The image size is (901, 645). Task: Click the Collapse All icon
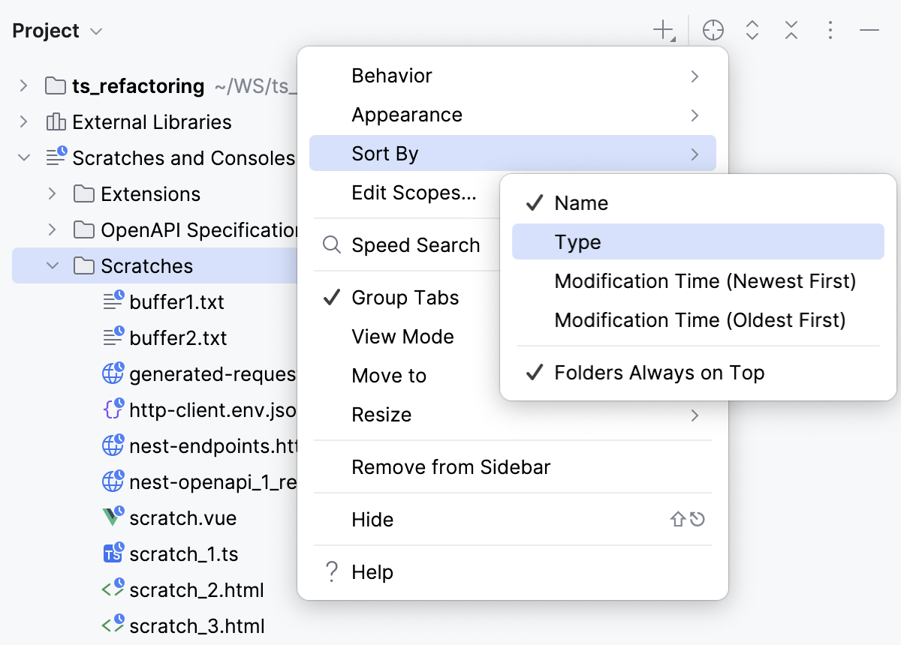pos(791,30)
